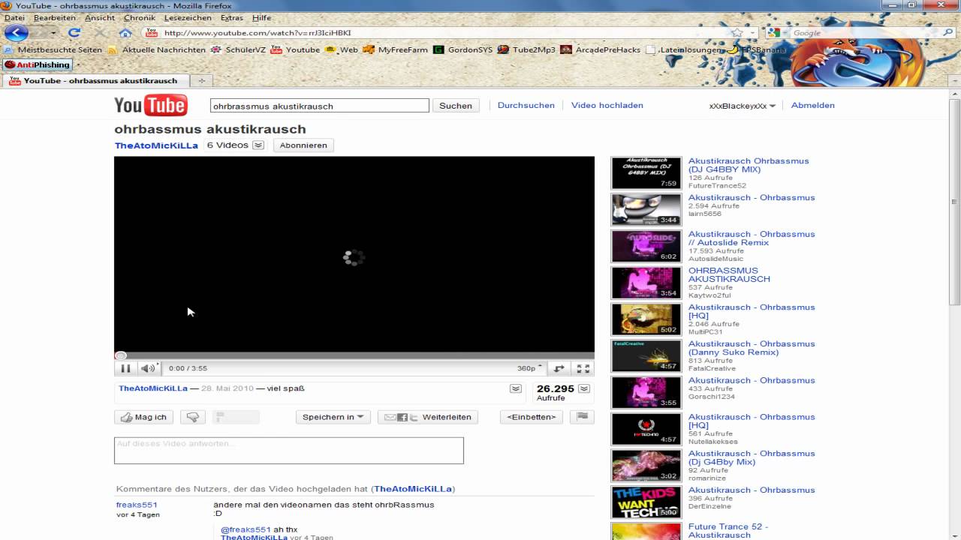Open Web bookmark
This screenshot has height=540, width=961.
click(342, 50)
